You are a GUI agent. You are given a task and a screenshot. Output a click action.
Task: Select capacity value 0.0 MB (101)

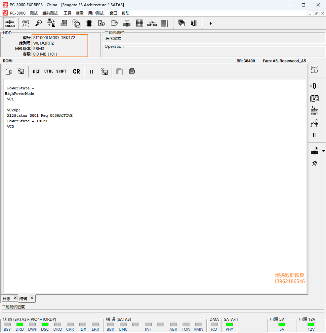coord(45,54)
